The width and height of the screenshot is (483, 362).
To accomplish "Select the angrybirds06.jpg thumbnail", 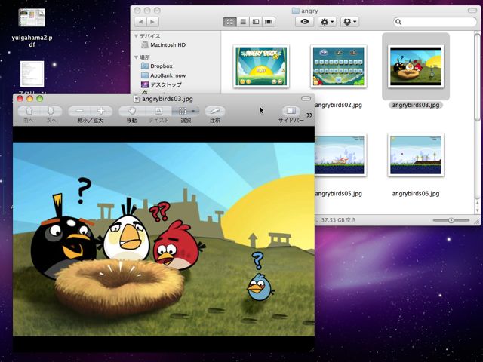I will coord(416,155).
